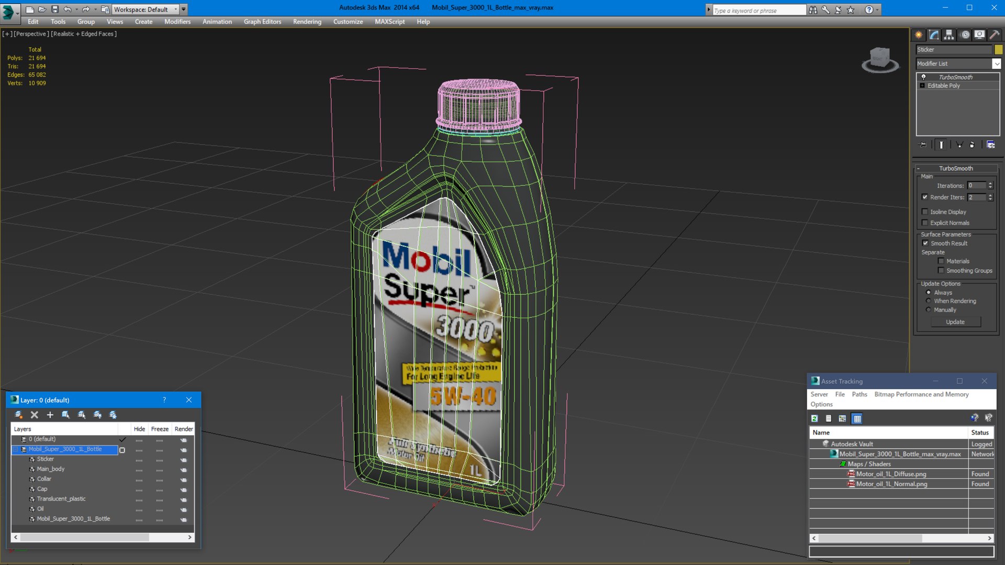Toggle the Render Iters checkbox
The image size is (1005, 565).
click(x=925, y=197)
